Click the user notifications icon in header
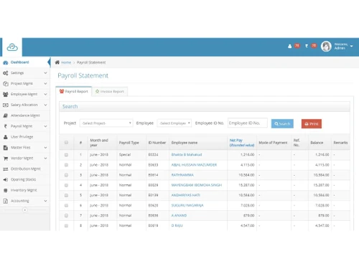Image resolution: width=359 pixels, height=269 pixels. click(289, 46)
